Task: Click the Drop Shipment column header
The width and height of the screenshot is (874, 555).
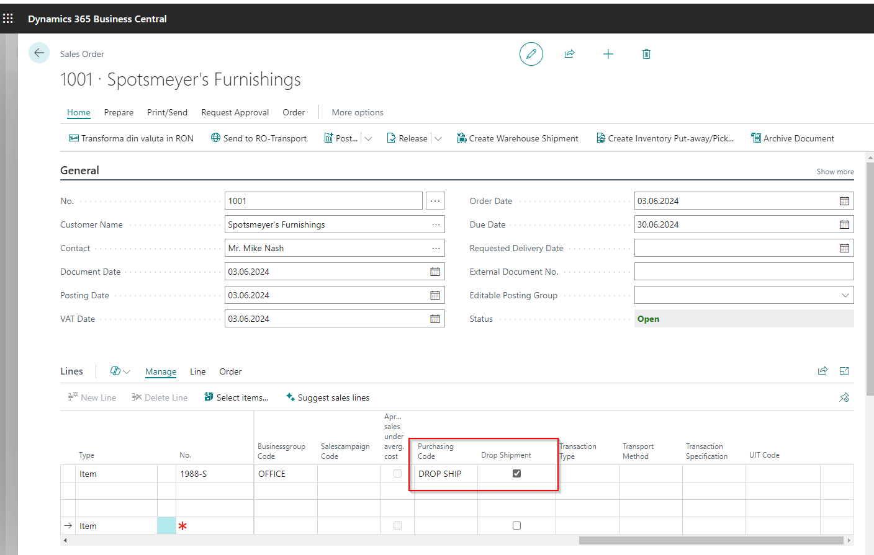Action: [x=506, y=455]
